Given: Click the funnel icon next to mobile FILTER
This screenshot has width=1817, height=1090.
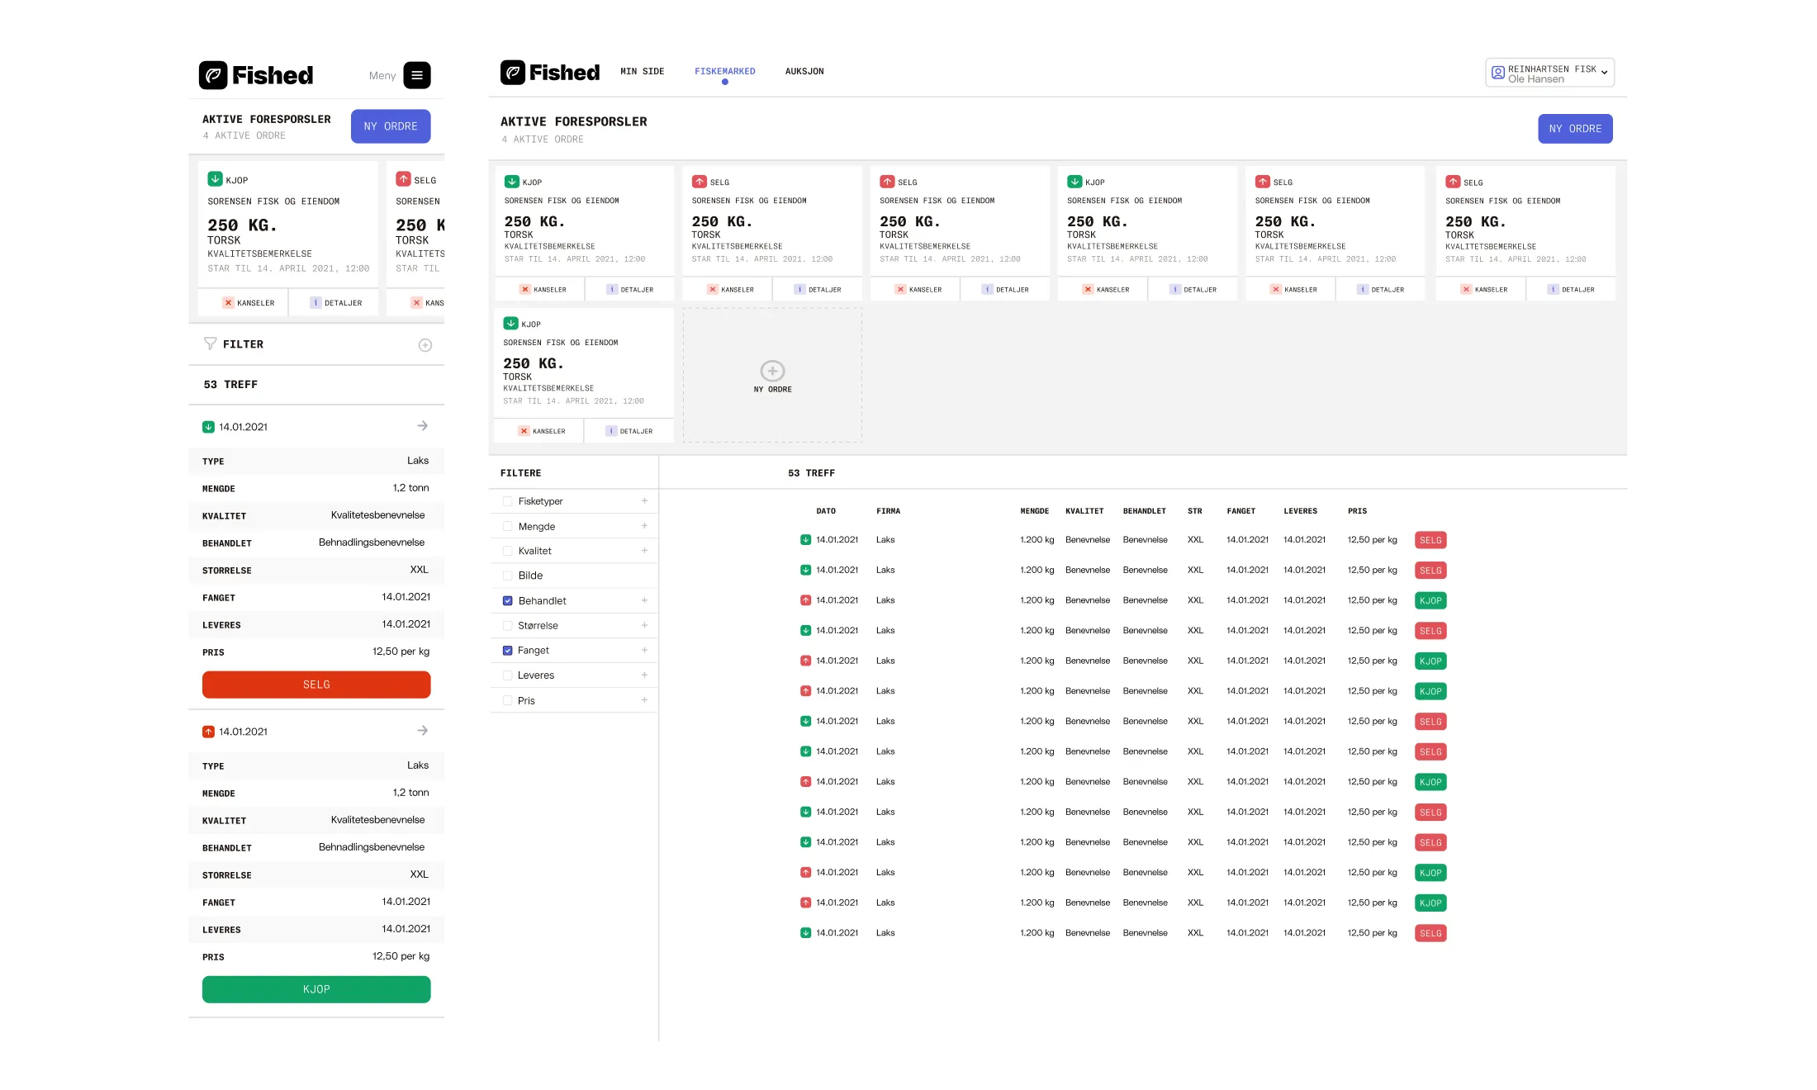Looking at the screenshot, I should [x=211, y=344].
